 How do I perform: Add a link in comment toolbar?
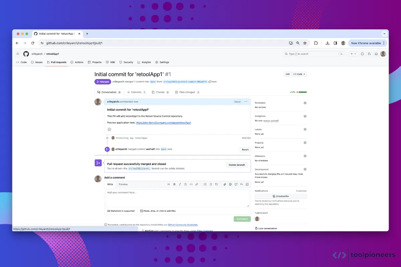[197, 184]
